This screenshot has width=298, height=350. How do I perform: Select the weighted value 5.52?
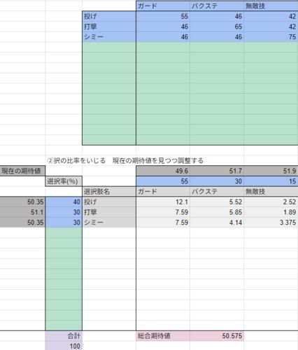217,202
